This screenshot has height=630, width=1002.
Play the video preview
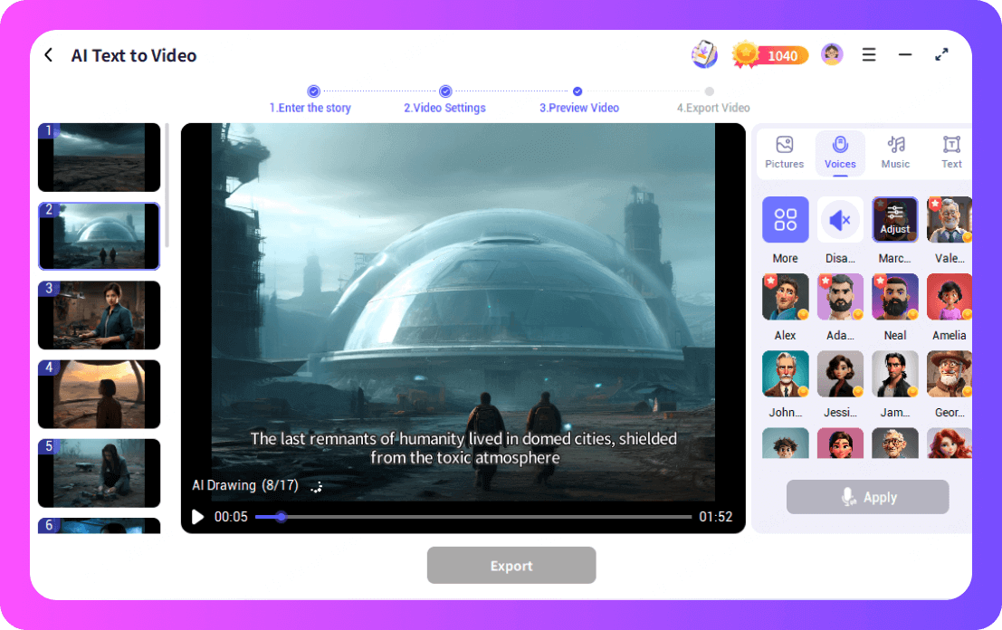pos(198,517)
